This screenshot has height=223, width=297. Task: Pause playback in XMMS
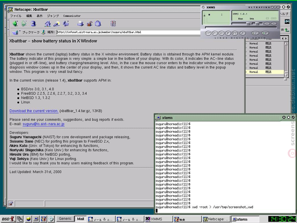click(x=221, y=33)
